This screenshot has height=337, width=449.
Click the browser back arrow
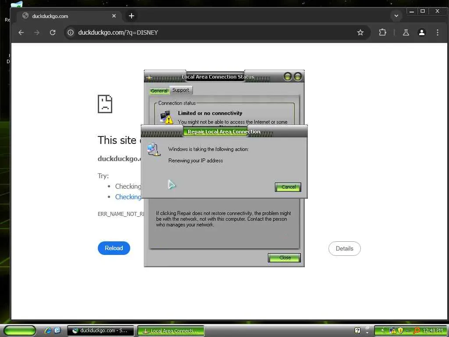21,32
